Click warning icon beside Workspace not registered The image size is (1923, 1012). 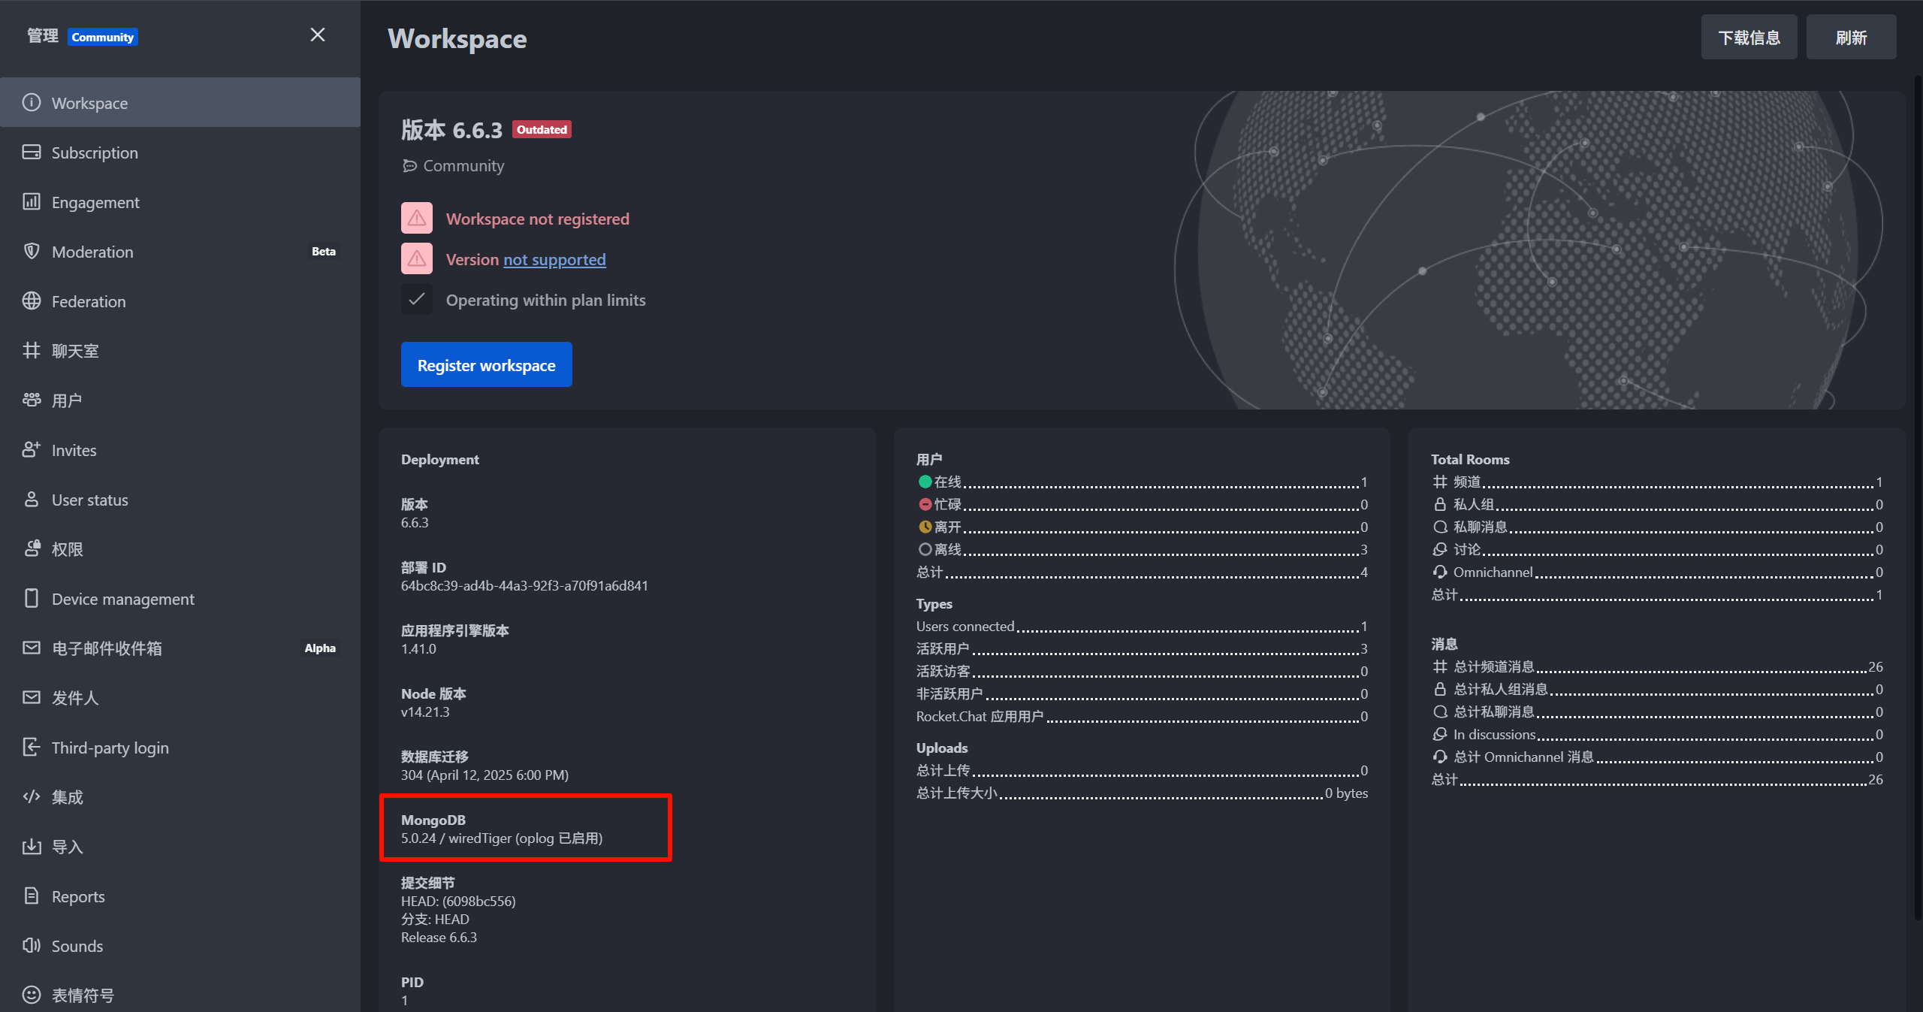417,218
